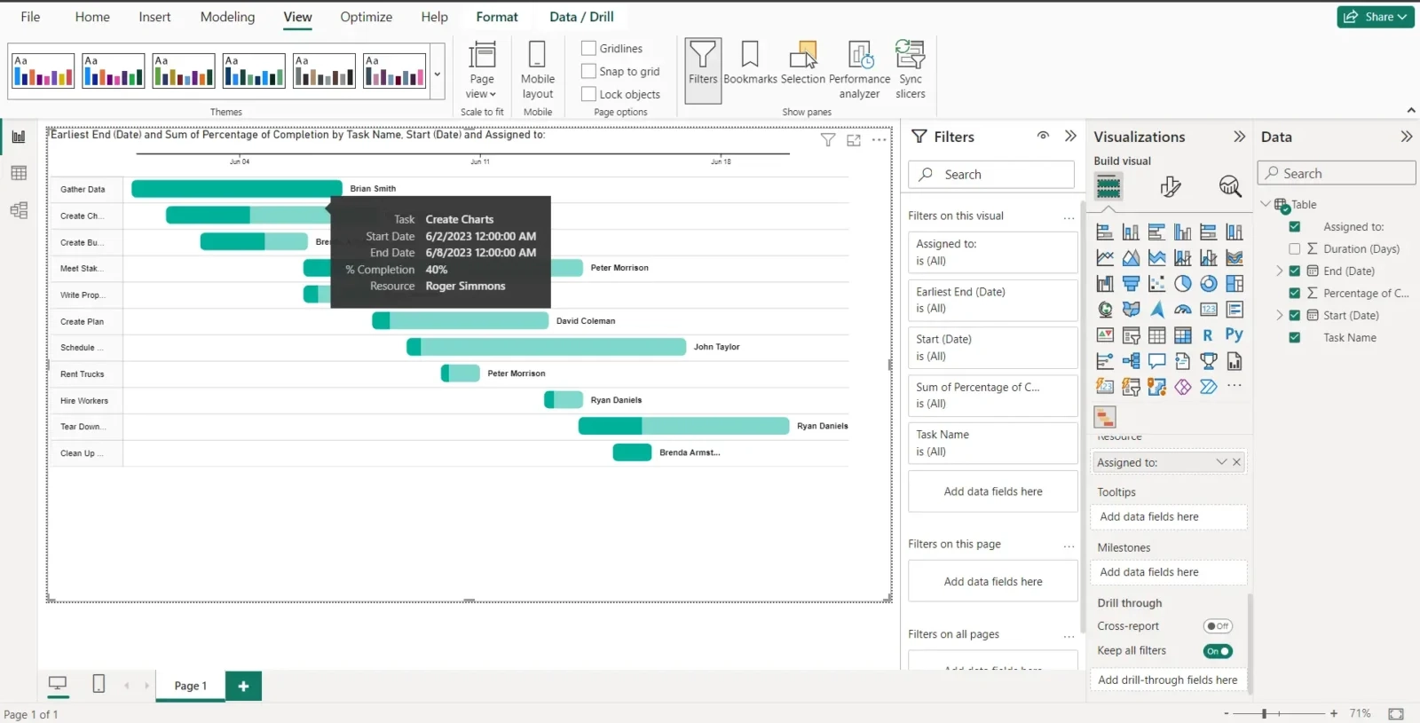Enable the Gridlines checkbox
Screen dimensions: 1420x723
588,48
